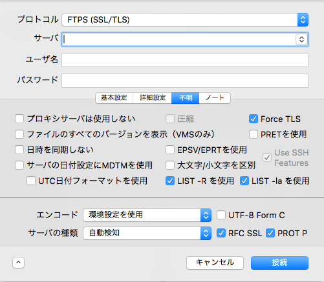This screenshot has height=282, width=324.
Task: Open the プロトコル dropdown menu
Action: (185, 20)
